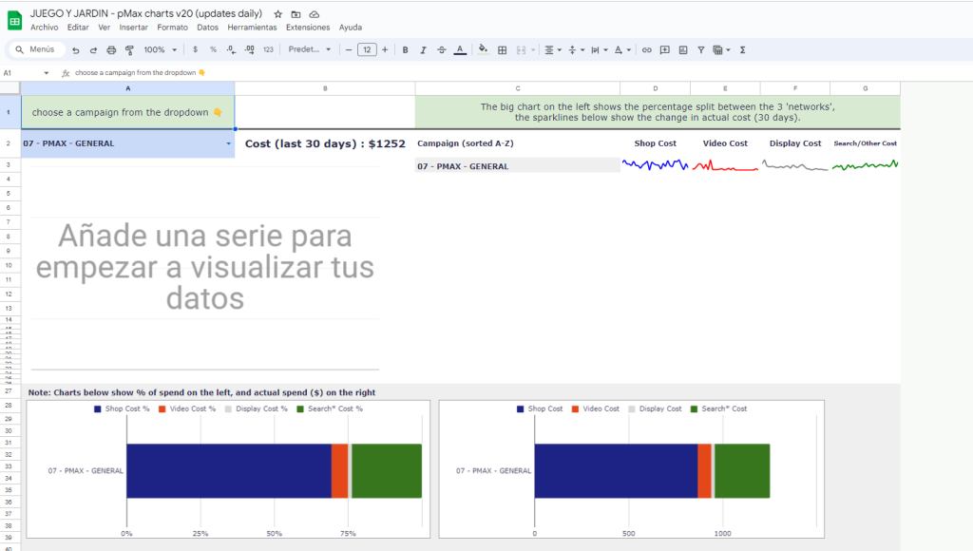Toggle bold formatting
This screenshot has height=551, width=973.
[406, 49]
